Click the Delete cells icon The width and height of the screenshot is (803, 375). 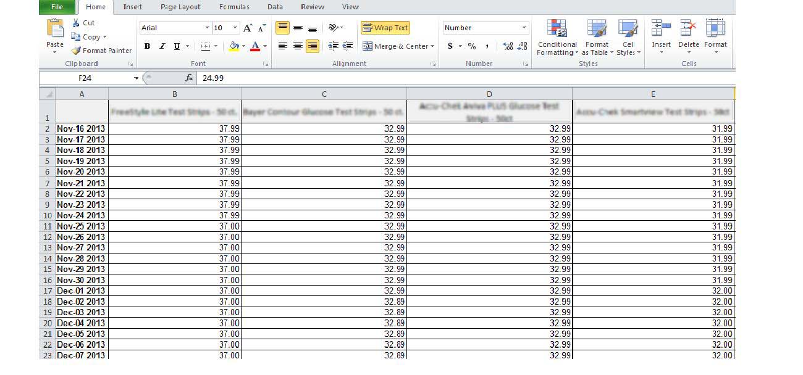[x=688, y=29]
